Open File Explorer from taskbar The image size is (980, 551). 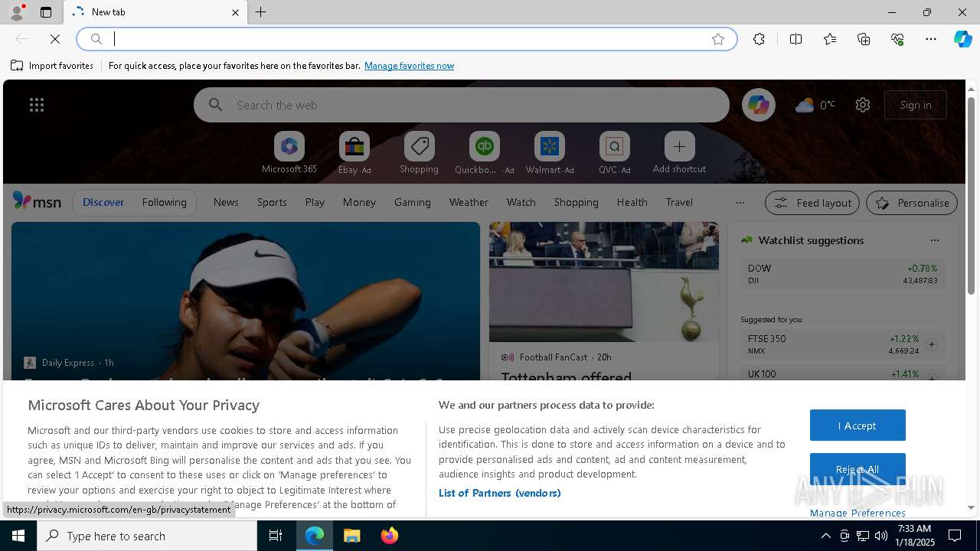tap(351, 536)
